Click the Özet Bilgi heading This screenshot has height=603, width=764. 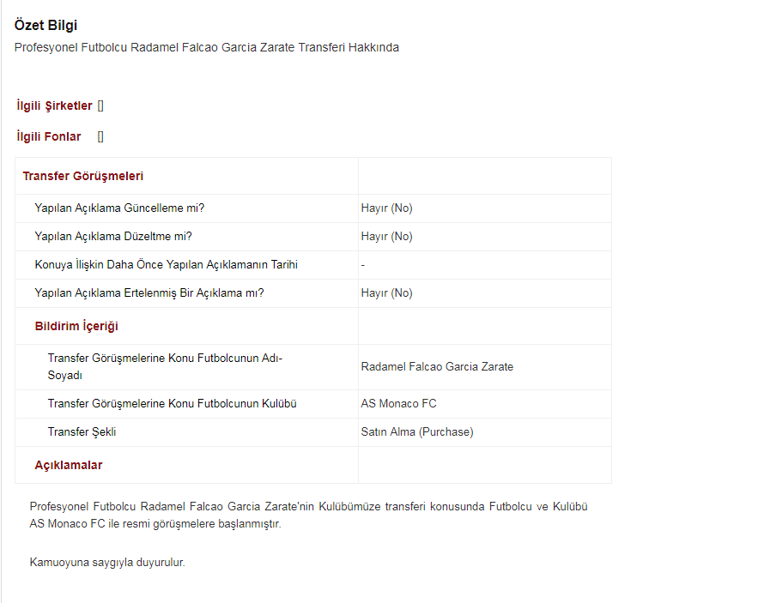pyautogui.click(x=45, y=26)
